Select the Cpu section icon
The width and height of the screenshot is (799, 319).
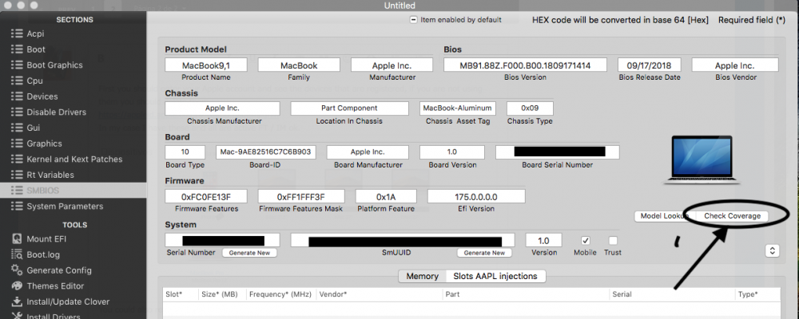pos(17,81)
